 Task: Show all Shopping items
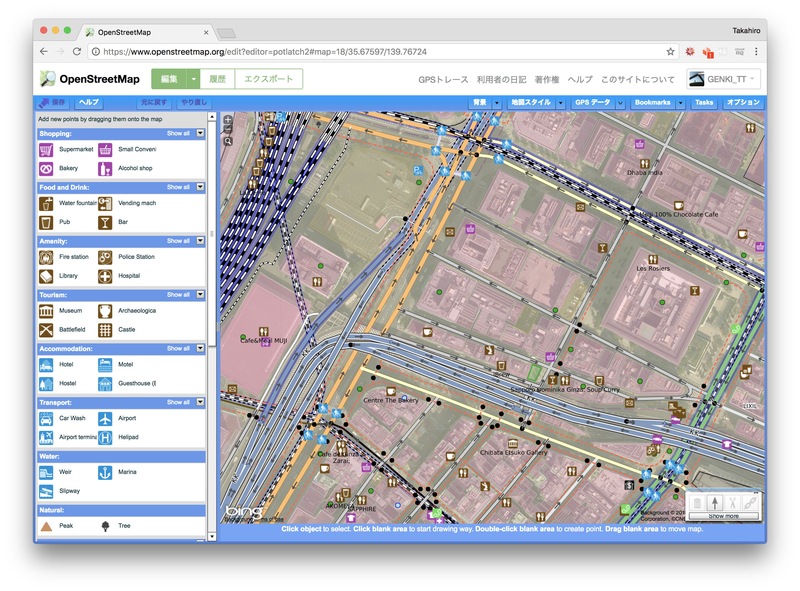point(178,134)
